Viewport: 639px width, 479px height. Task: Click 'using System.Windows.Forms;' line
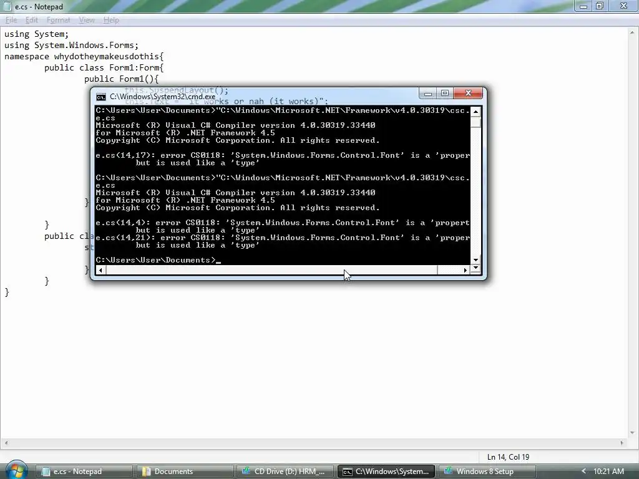[71, 46]
